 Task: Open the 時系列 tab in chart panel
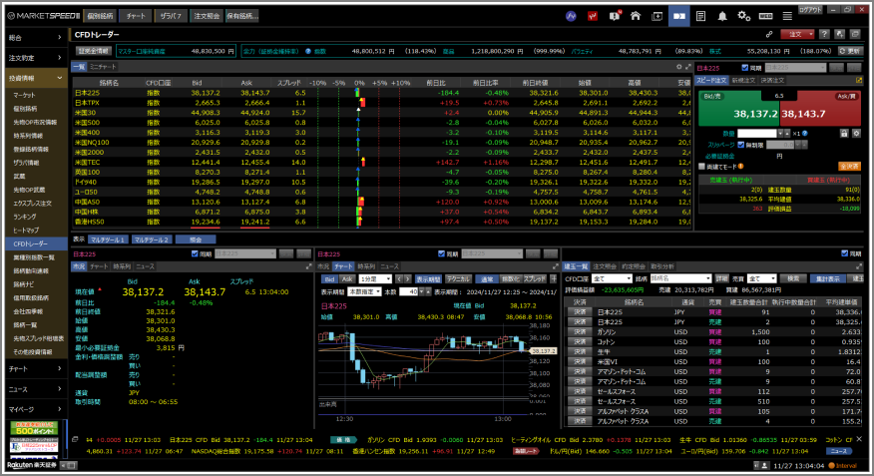366,266
